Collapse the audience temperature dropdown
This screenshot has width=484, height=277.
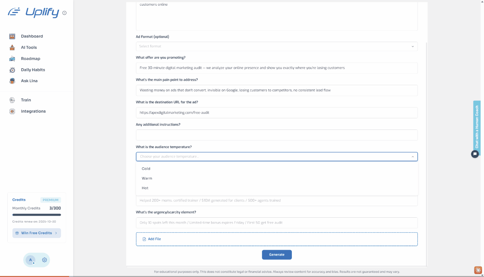(413, 157)
